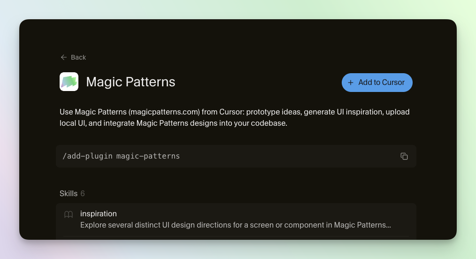This screenshot has height=259, width=476.
Task: Select the /add-plugin magic-patterns command text
Action: click(x=121, y=156)
